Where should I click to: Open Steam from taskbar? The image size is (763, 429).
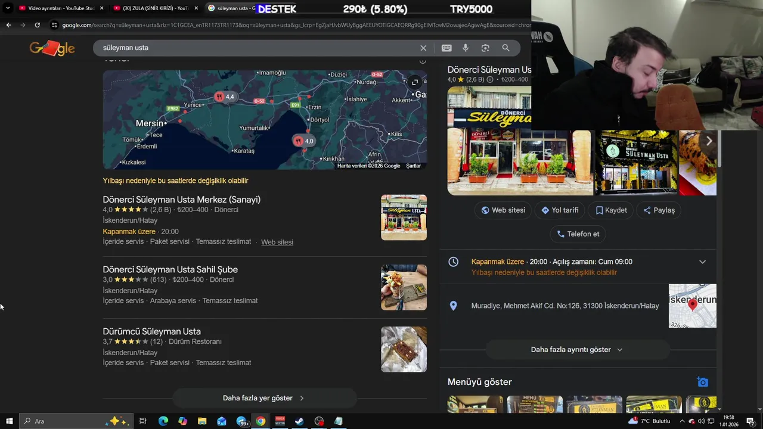tap(299, 421)
